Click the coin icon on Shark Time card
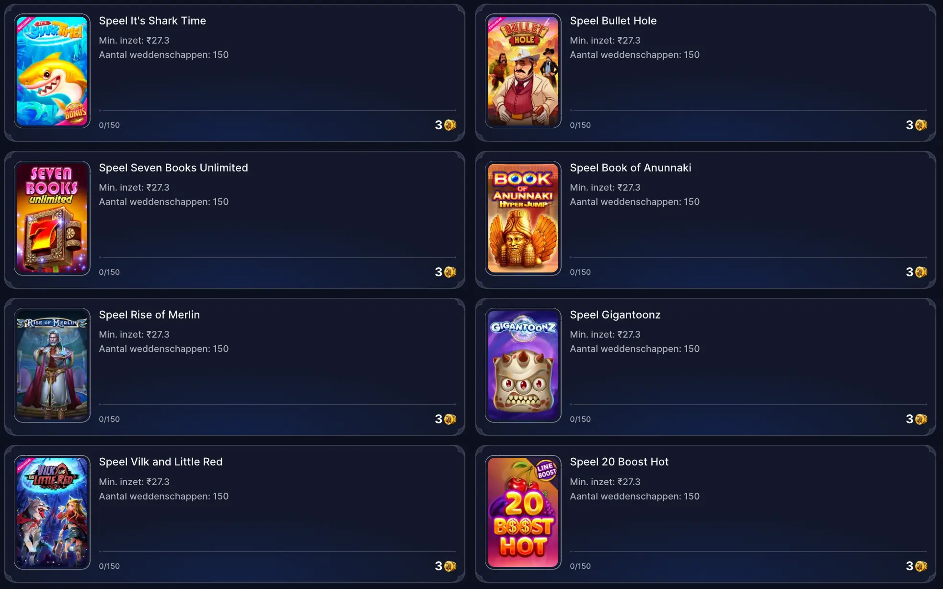 (450, 125)
